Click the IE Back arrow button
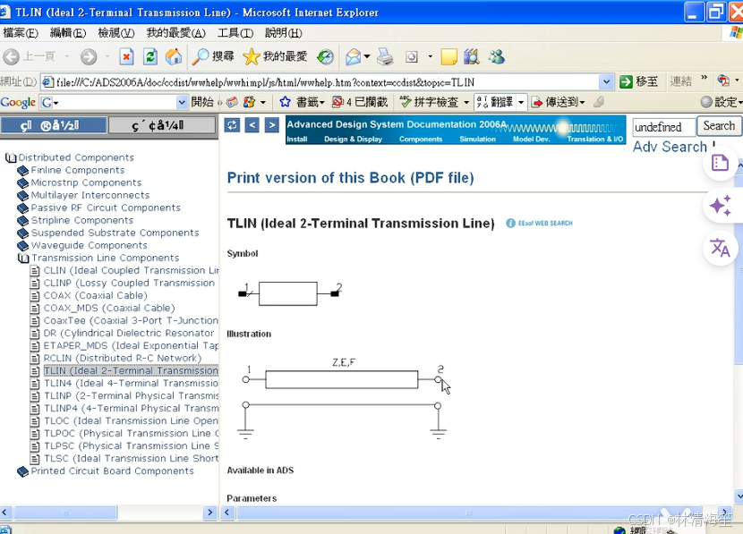 11,57
